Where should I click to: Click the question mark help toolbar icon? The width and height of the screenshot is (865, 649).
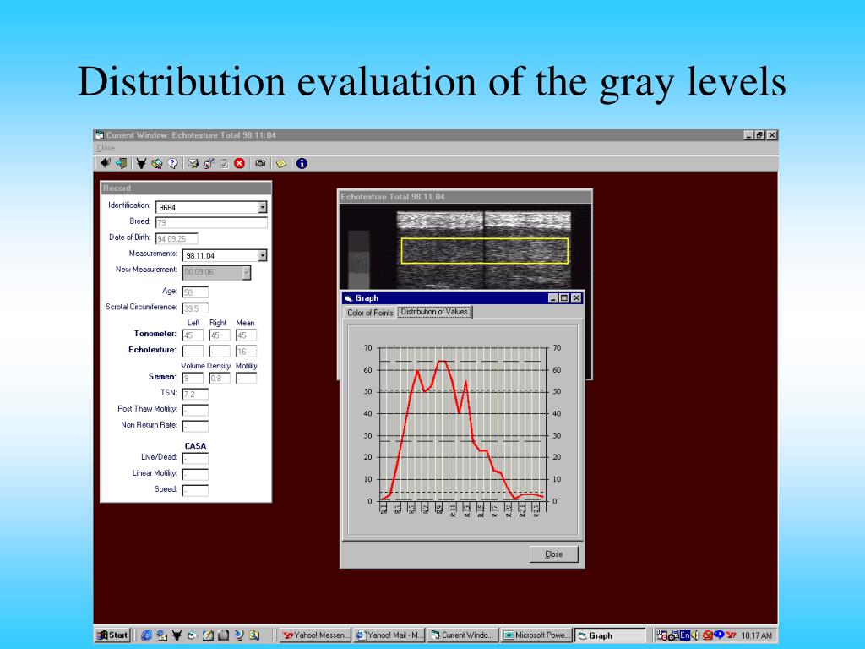[x=172, y=163]
